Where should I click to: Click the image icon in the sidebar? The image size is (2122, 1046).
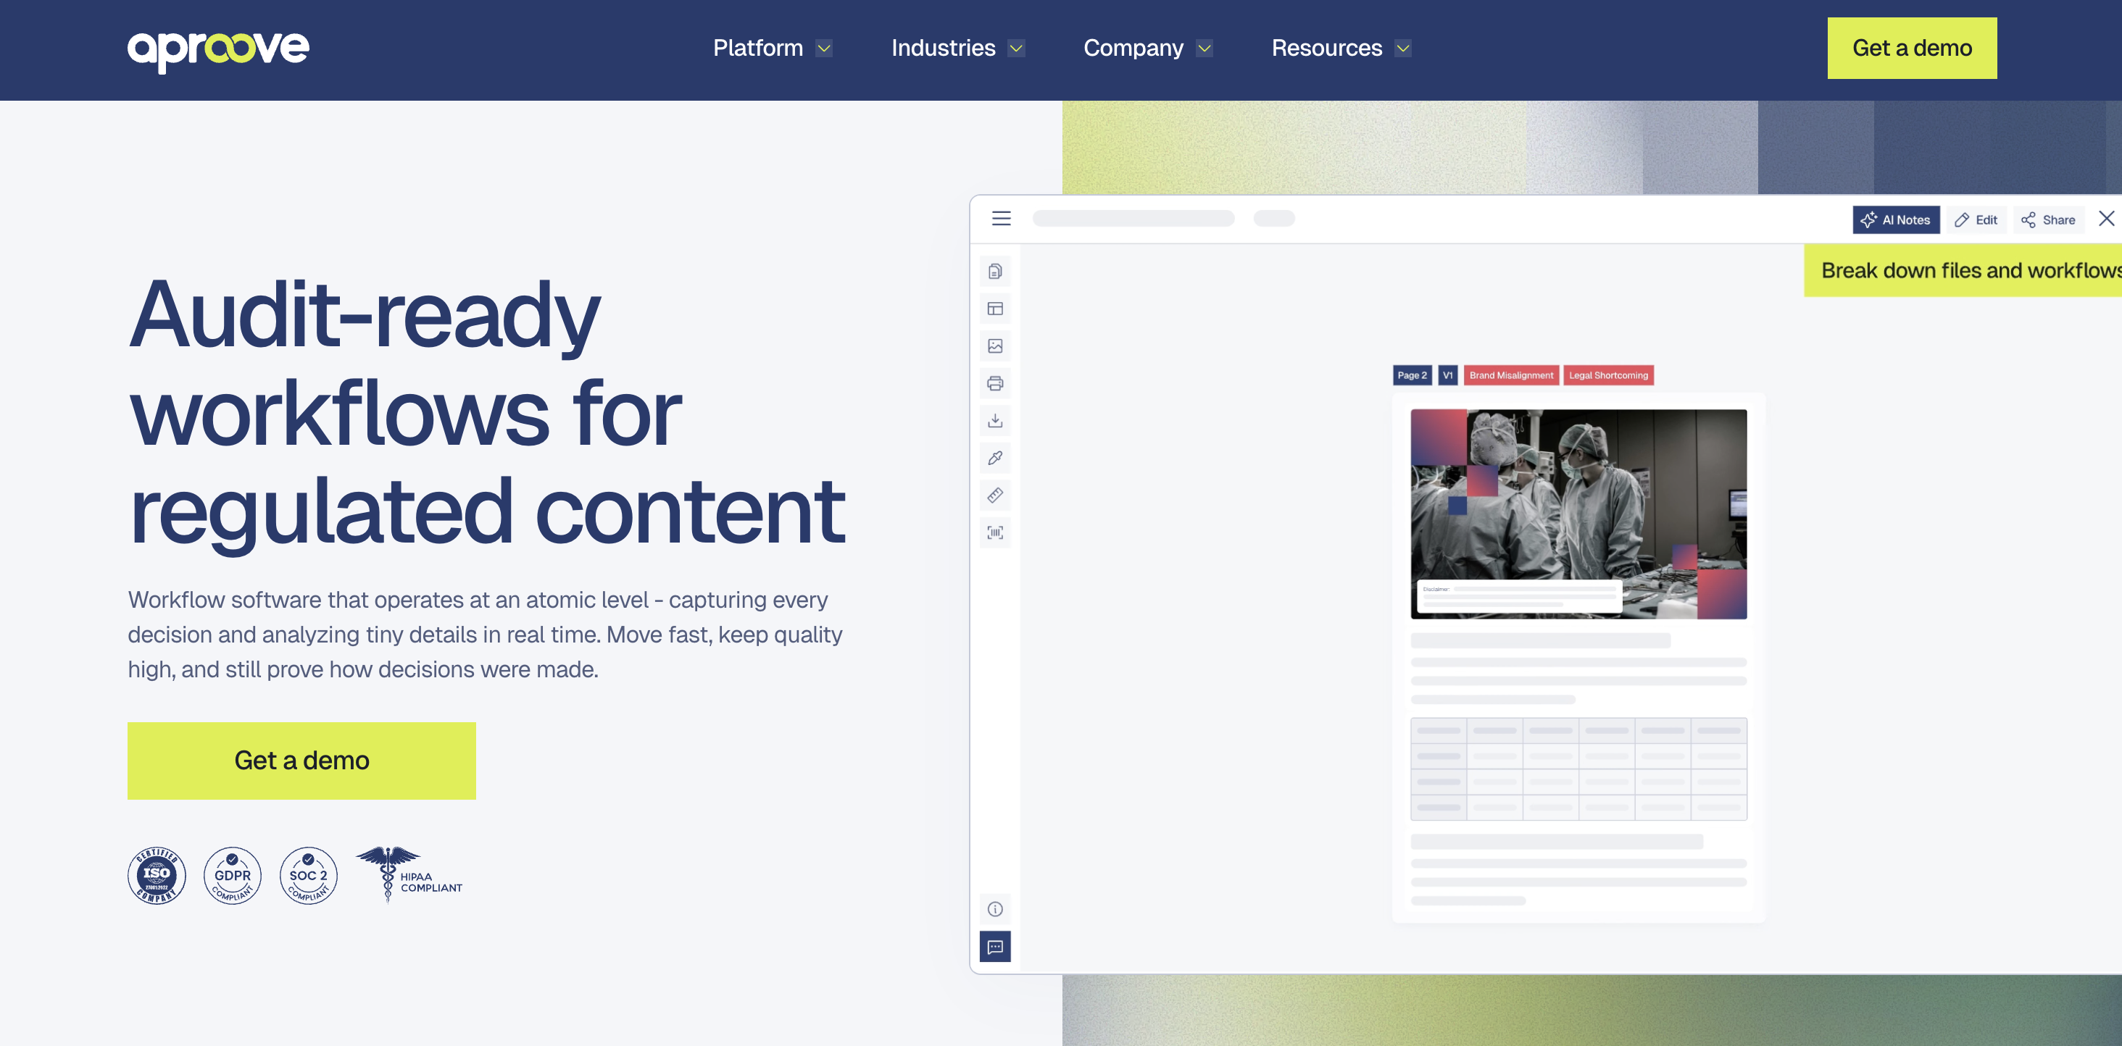point(995,346)
